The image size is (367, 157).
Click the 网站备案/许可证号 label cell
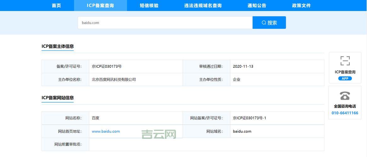tap(206, 118)
